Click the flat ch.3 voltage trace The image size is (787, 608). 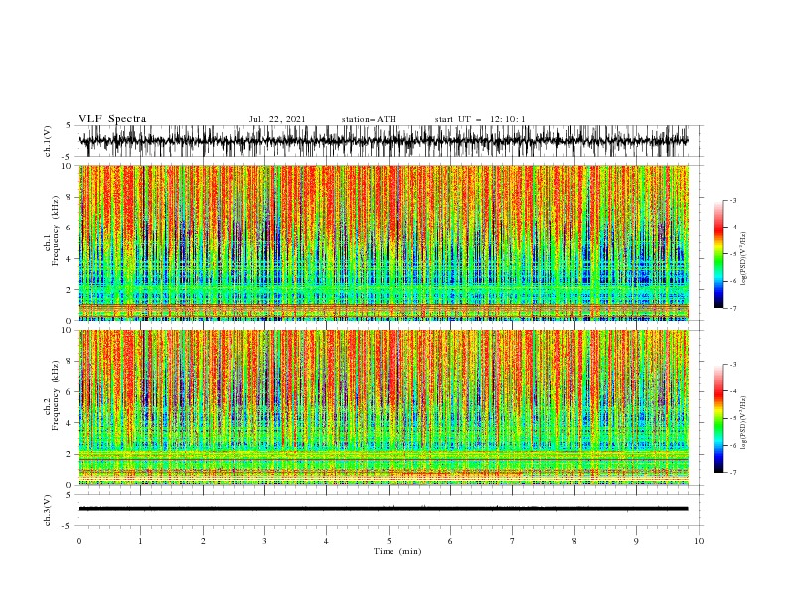[x=383, y=509]
